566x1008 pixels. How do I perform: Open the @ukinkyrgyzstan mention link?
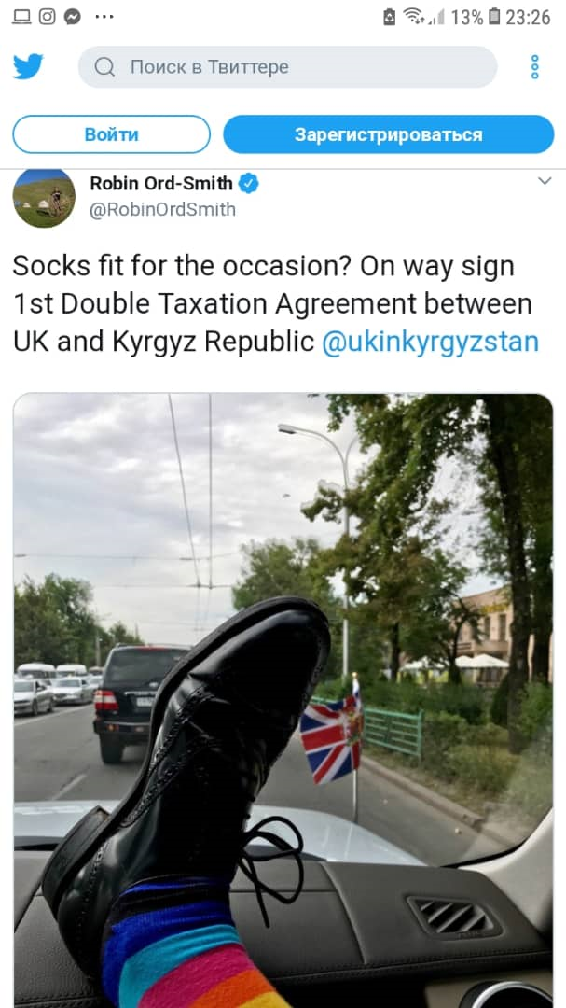tap(430, 342)
